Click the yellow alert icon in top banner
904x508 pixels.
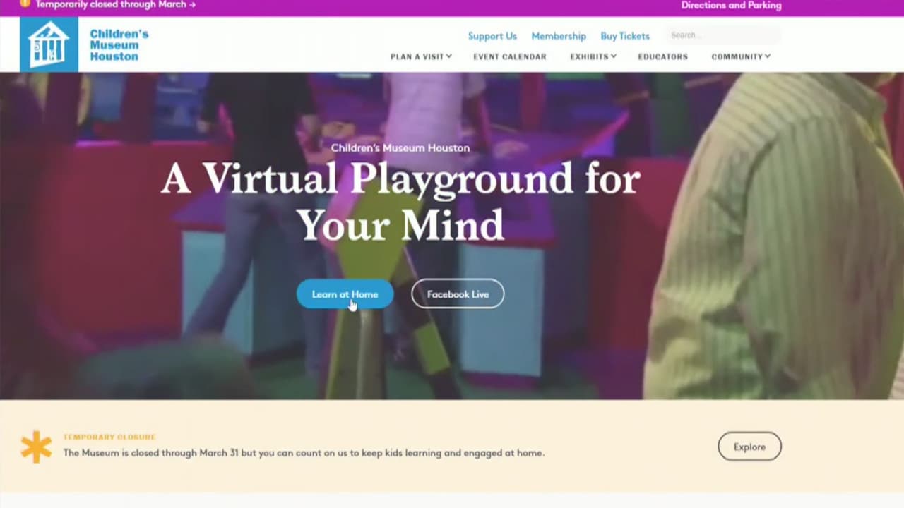[25, 4]
